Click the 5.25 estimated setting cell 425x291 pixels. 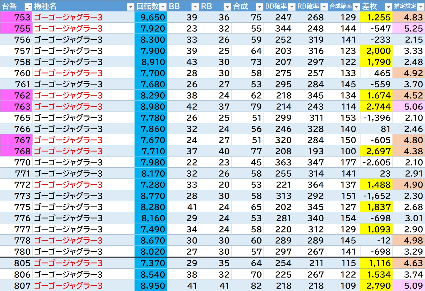coord(409,29)
